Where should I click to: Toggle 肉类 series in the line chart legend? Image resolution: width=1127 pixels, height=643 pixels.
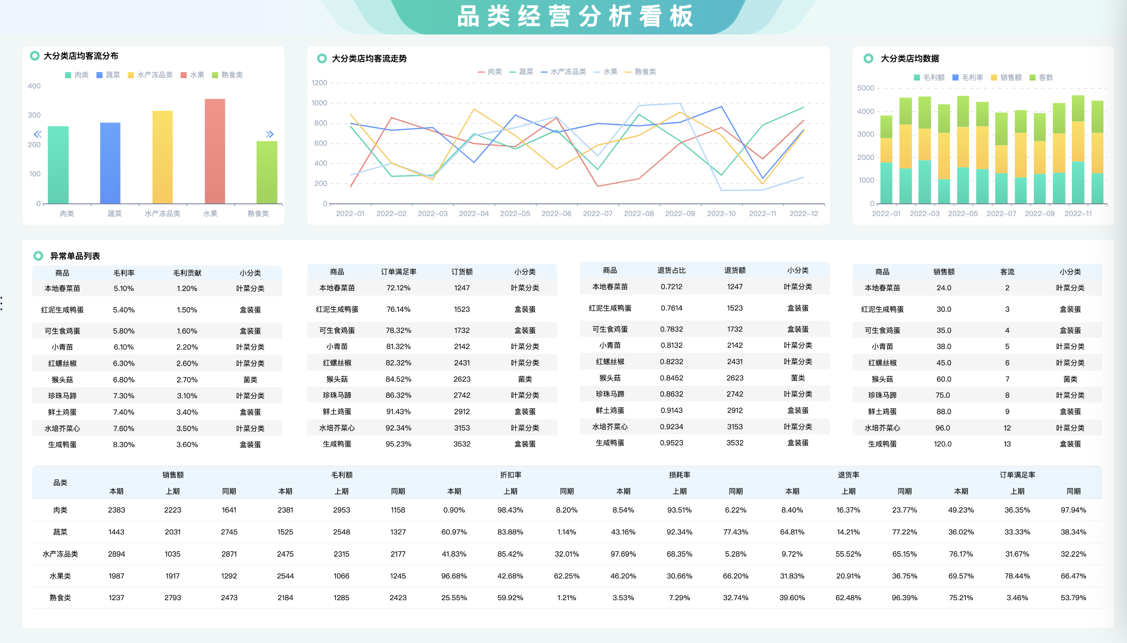pyautogui.click(x=490, y=72)
